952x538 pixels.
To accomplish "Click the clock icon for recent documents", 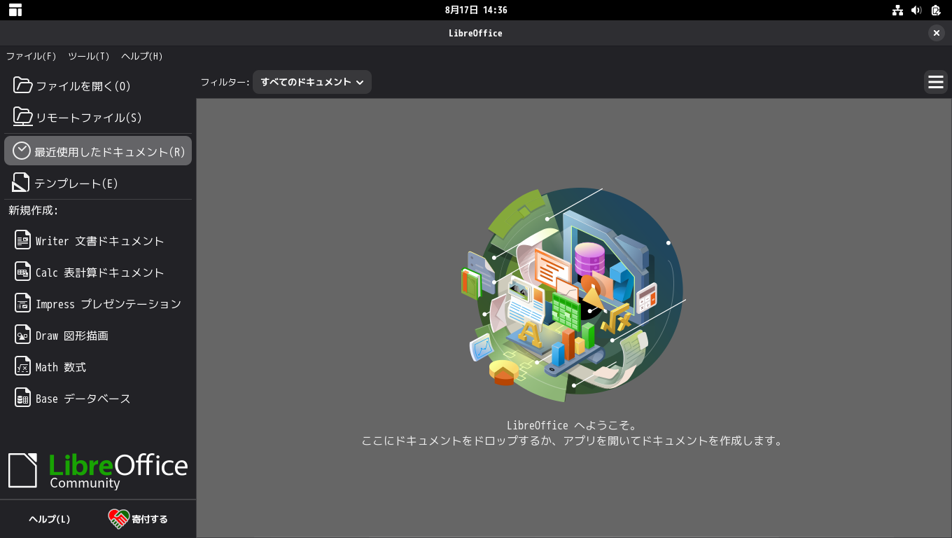I will pos(22,151).
